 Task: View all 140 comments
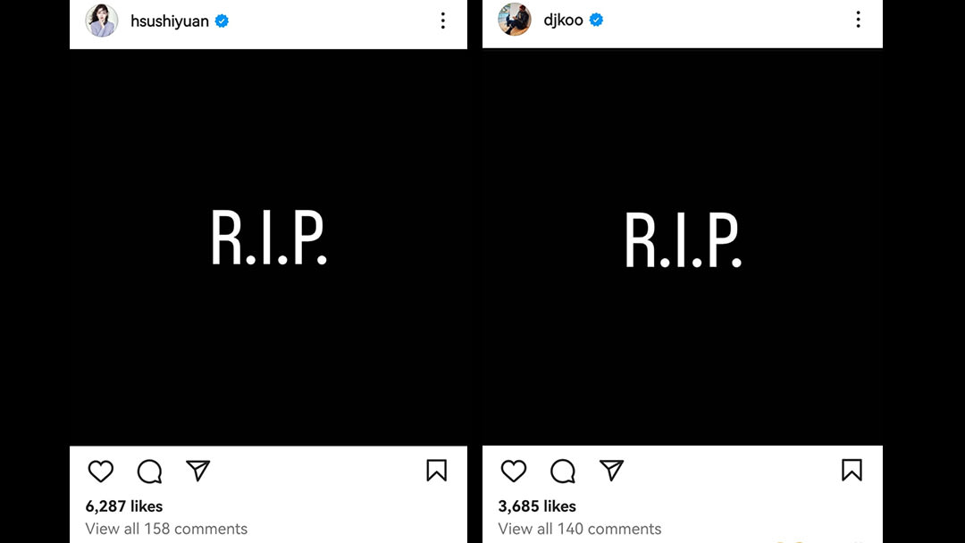pos(580,529)
